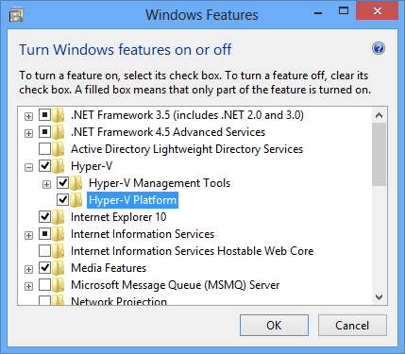Toggle the .NET Framework 4.5 Advanced Services checkbox
The height and width of the screenshot is (354, 405).
[x=44, y=132]
